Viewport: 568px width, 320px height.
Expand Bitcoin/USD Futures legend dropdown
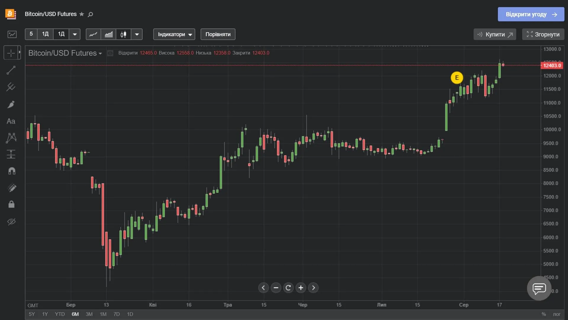pos(100,54)
